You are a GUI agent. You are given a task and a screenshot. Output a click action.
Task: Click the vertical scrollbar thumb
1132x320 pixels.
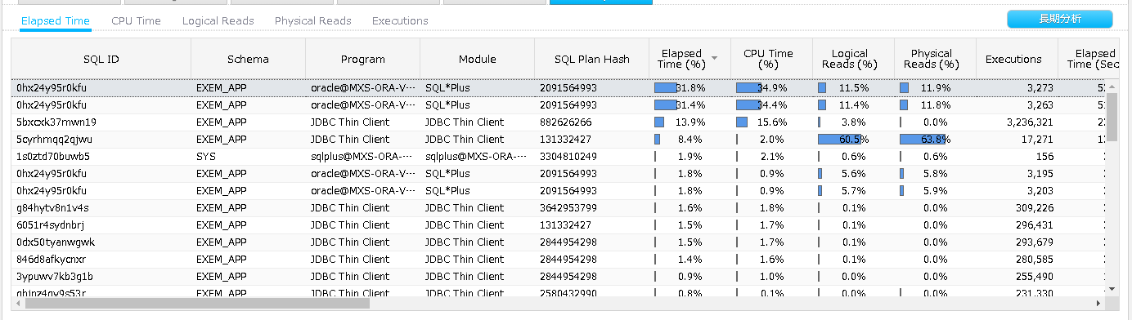[x=1112, y=117]
